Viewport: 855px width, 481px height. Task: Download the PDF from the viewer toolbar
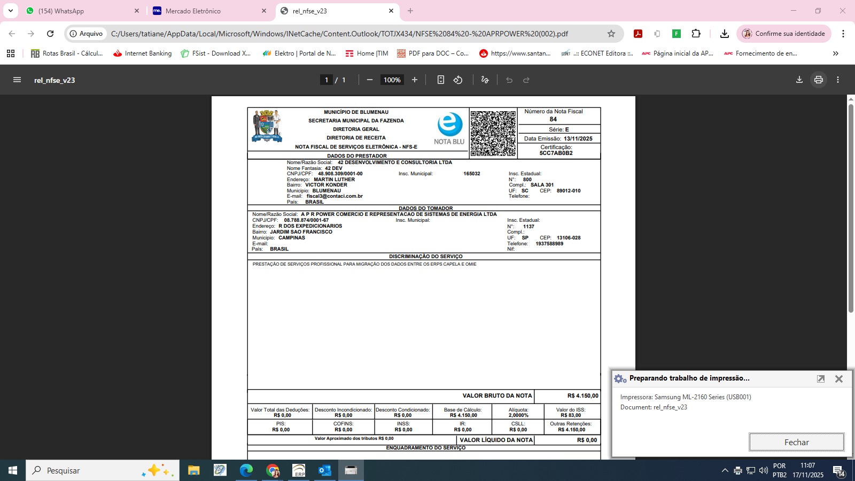(x=799, y=80)
